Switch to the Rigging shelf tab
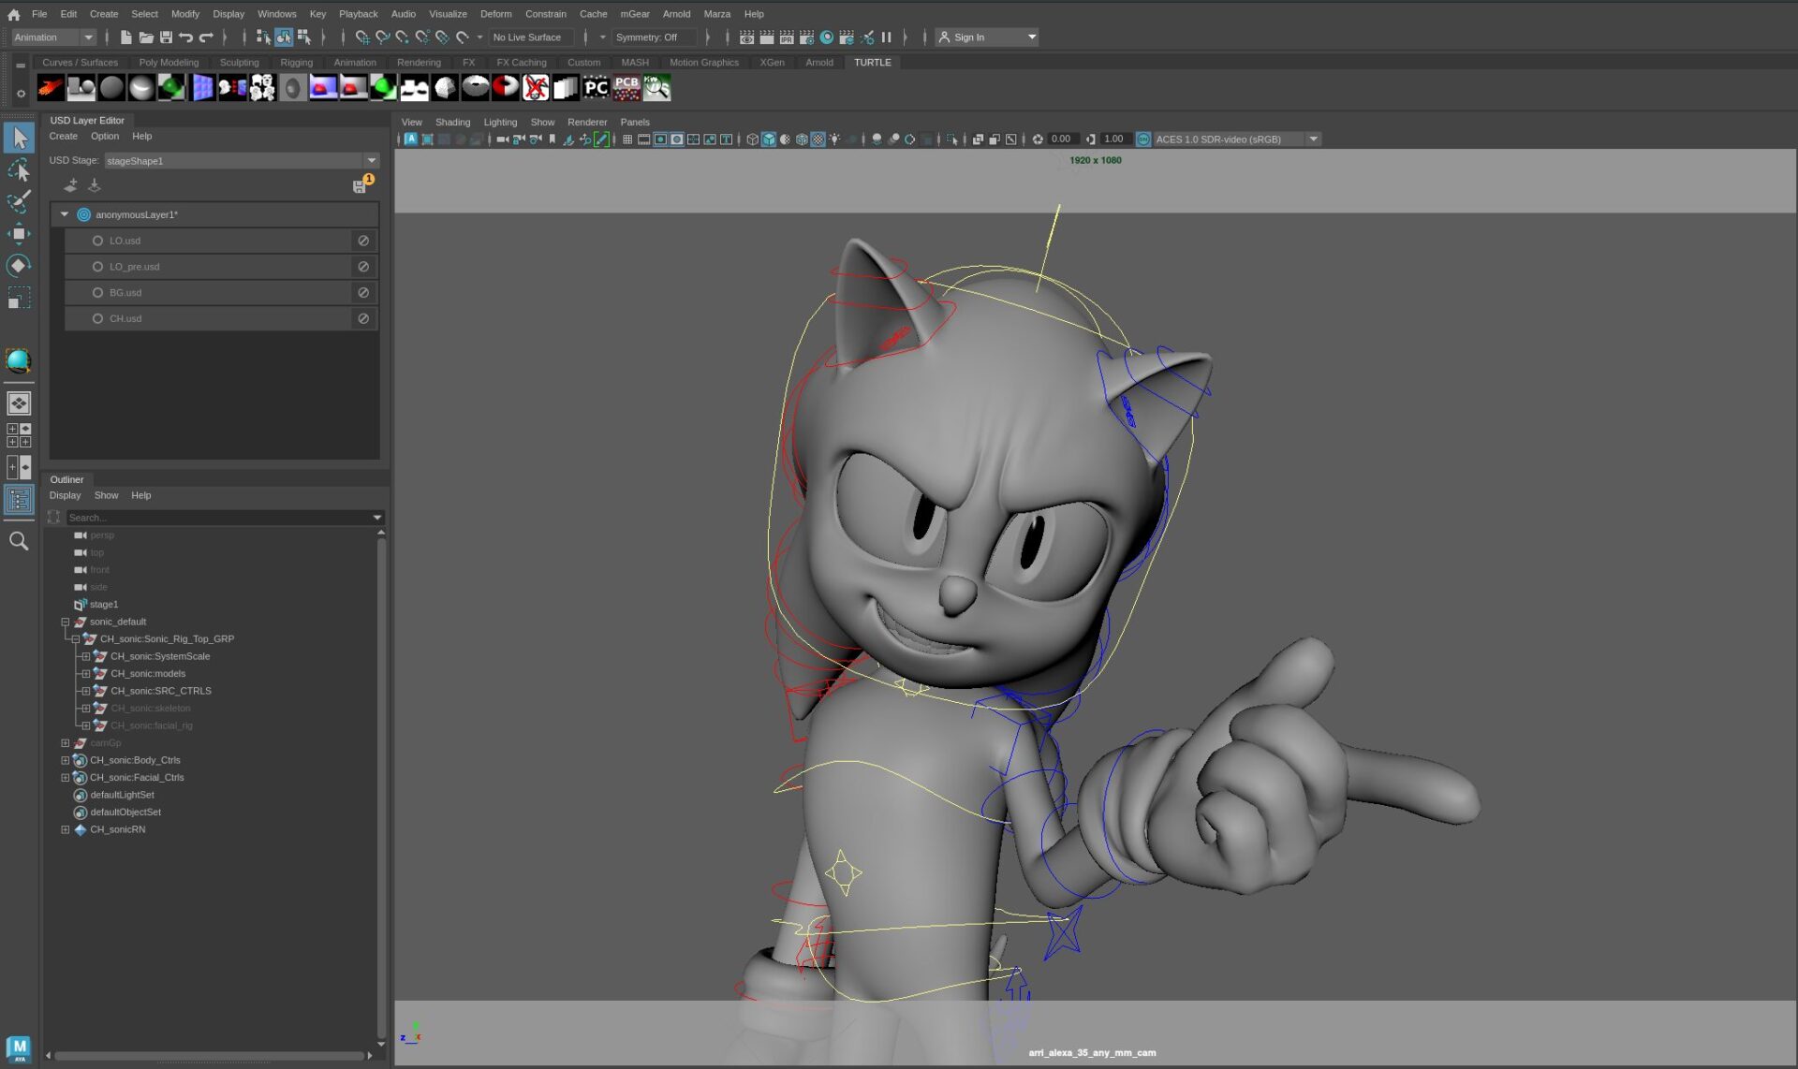Image resolution: width=1798 pixels, height=1069 pixels. (296, 63)
